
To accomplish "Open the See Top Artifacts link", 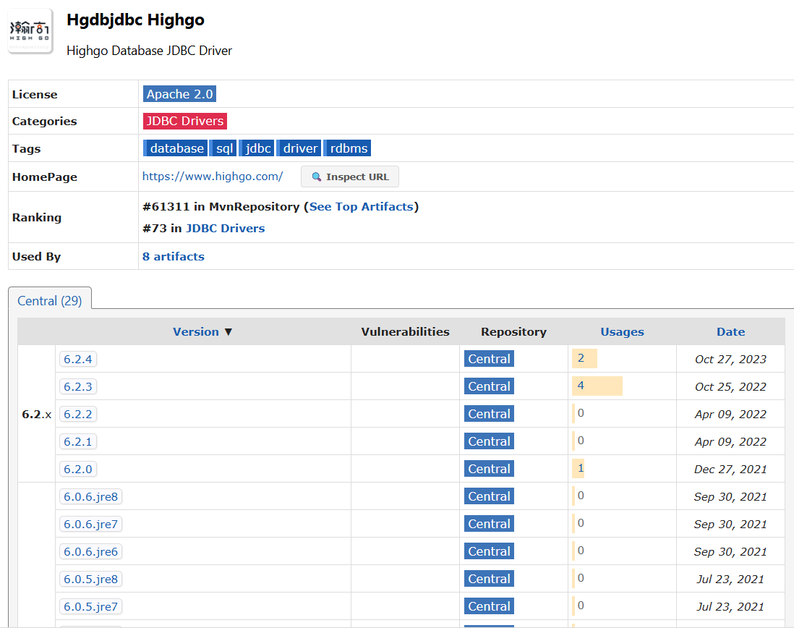I will [362, 207].
